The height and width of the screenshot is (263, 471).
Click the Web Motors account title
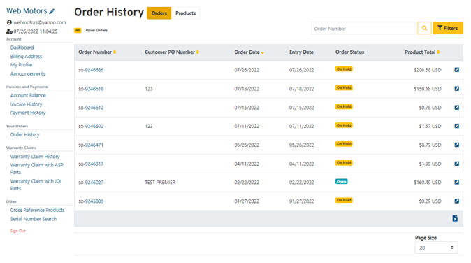27,11
